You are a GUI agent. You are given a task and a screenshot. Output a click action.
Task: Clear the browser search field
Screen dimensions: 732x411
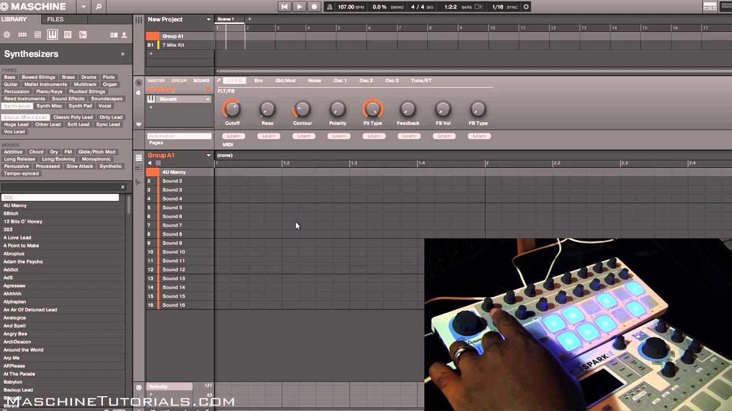122,187
